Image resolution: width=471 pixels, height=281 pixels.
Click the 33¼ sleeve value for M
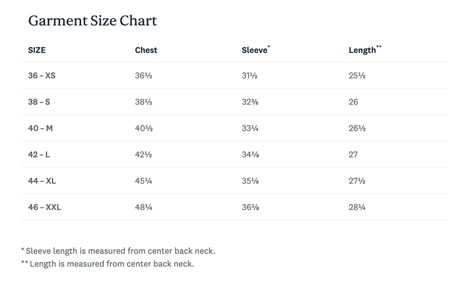[251, 128]
